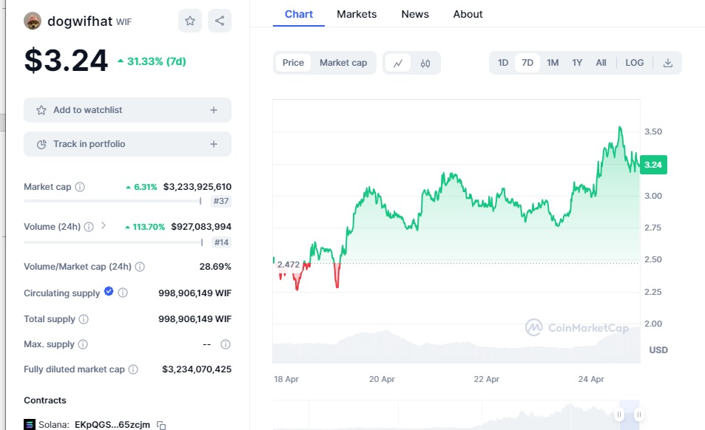Click the dogwifhat coin logo

pos(33,21)
